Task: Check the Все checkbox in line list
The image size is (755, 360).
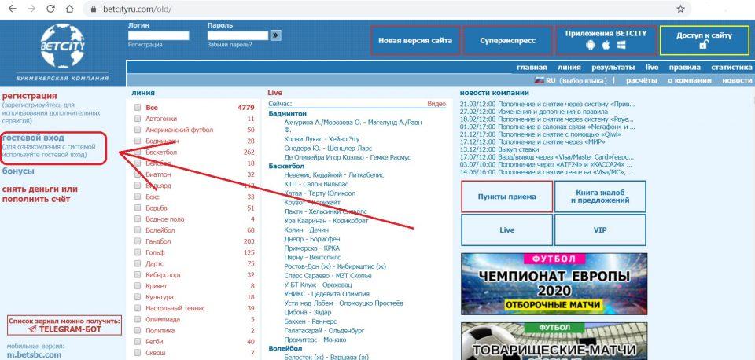Action: [x=138, y=107]
